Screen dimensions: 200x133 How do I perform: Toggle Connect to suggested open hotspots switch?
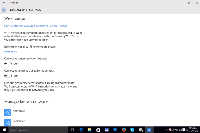tap(8, 64)
